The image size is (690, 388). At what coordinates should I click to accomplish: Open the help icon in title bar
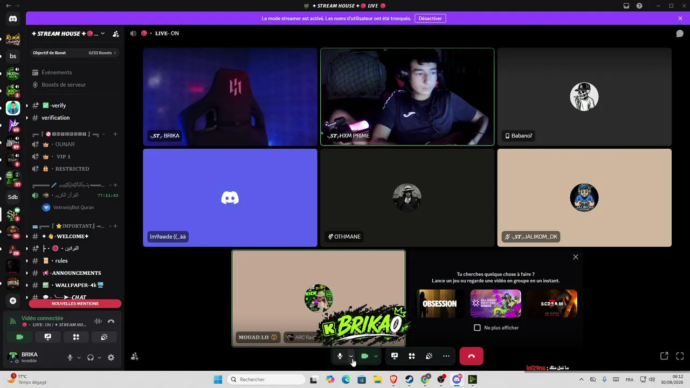click(639, 6)
